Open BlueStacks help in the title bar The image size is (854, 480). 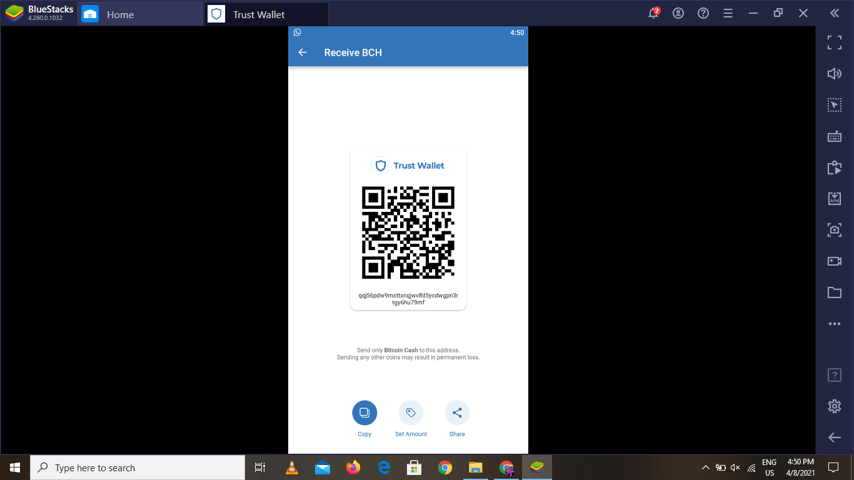703,13
